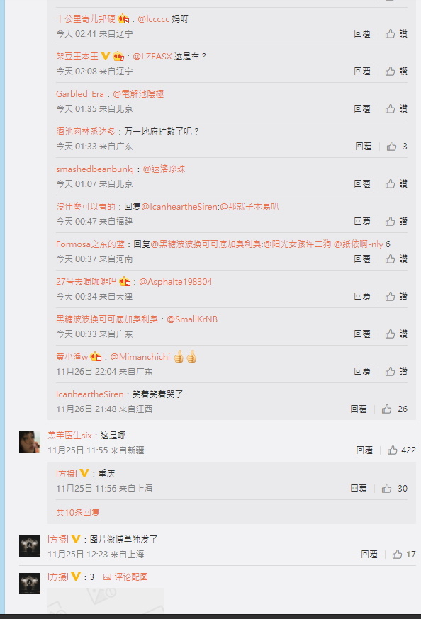Reply to Formosa之东的蓝's comment

(x=362, y=259)
